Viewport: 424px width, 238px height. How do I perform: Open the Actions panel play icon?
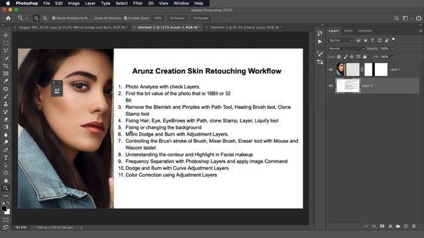320,42
